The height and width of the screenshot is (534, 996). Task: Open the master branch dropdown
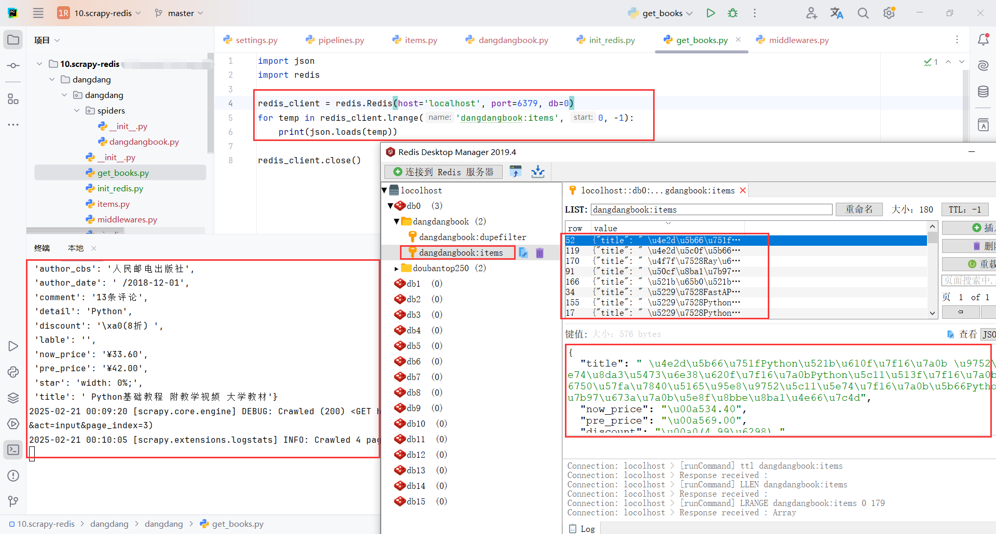pos(179,13)
